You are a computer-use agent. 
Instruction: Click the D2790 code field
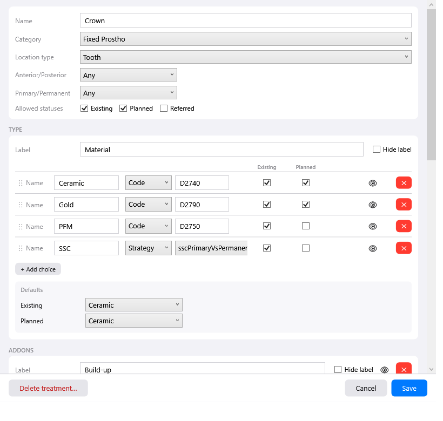202,205
